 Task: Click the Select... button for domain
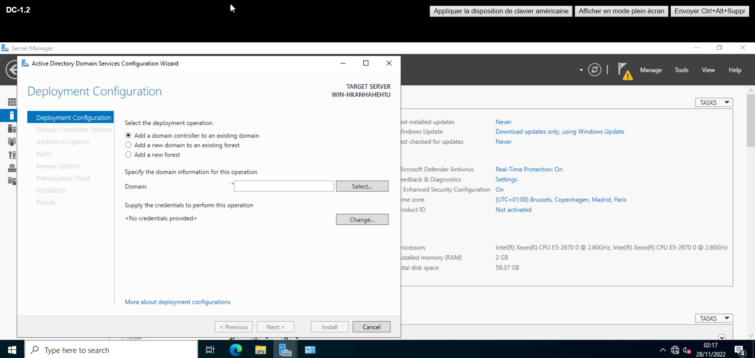tap(362, 186)
